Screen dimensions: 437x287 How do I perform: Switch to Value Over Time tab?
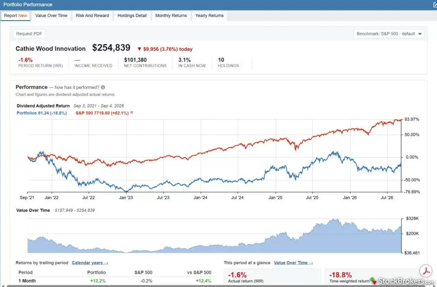[51, 16]
